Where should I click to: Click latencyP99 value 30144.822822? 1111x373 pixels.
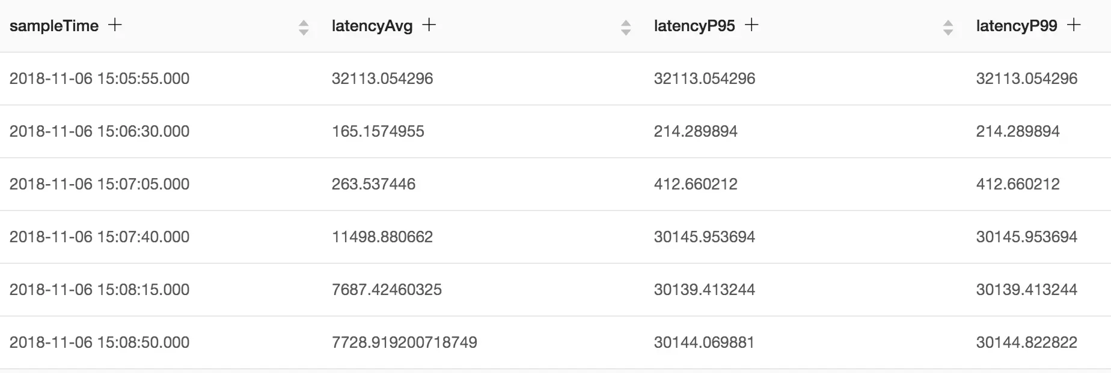tap(1027, 342)
